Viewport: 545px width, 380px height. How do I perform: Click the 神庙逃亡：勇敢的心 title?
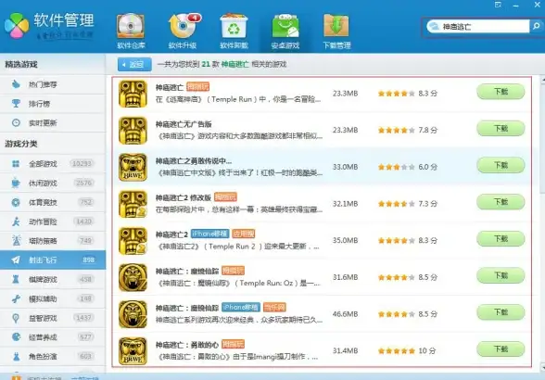click(x=187, y=345)
